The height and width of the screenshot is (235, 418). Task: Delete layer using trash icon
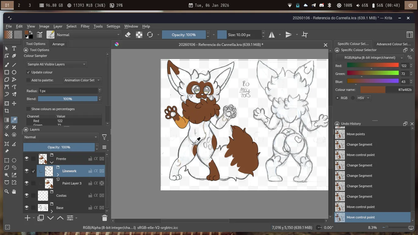click(x=104, y=218)
